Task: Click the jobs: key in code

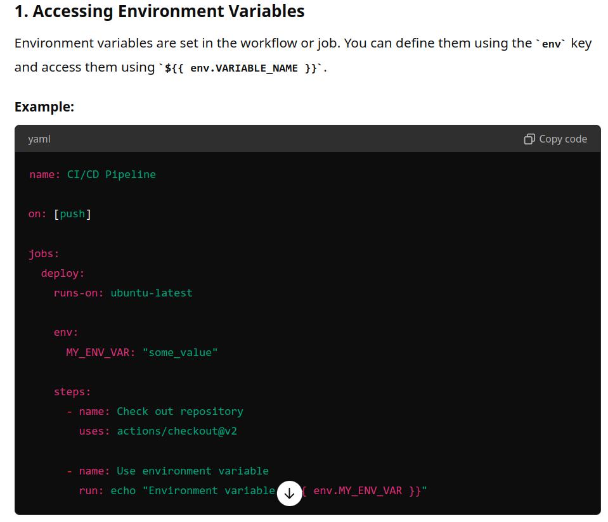Action: pyautogui.click(x=44, y=253)
